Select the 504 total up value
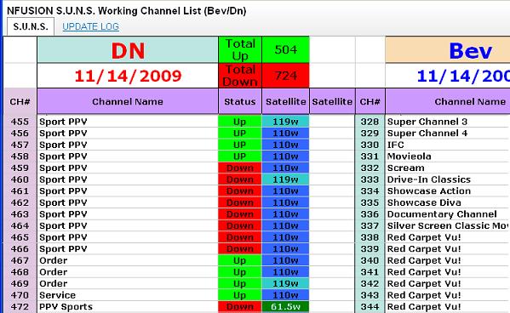 285,49
